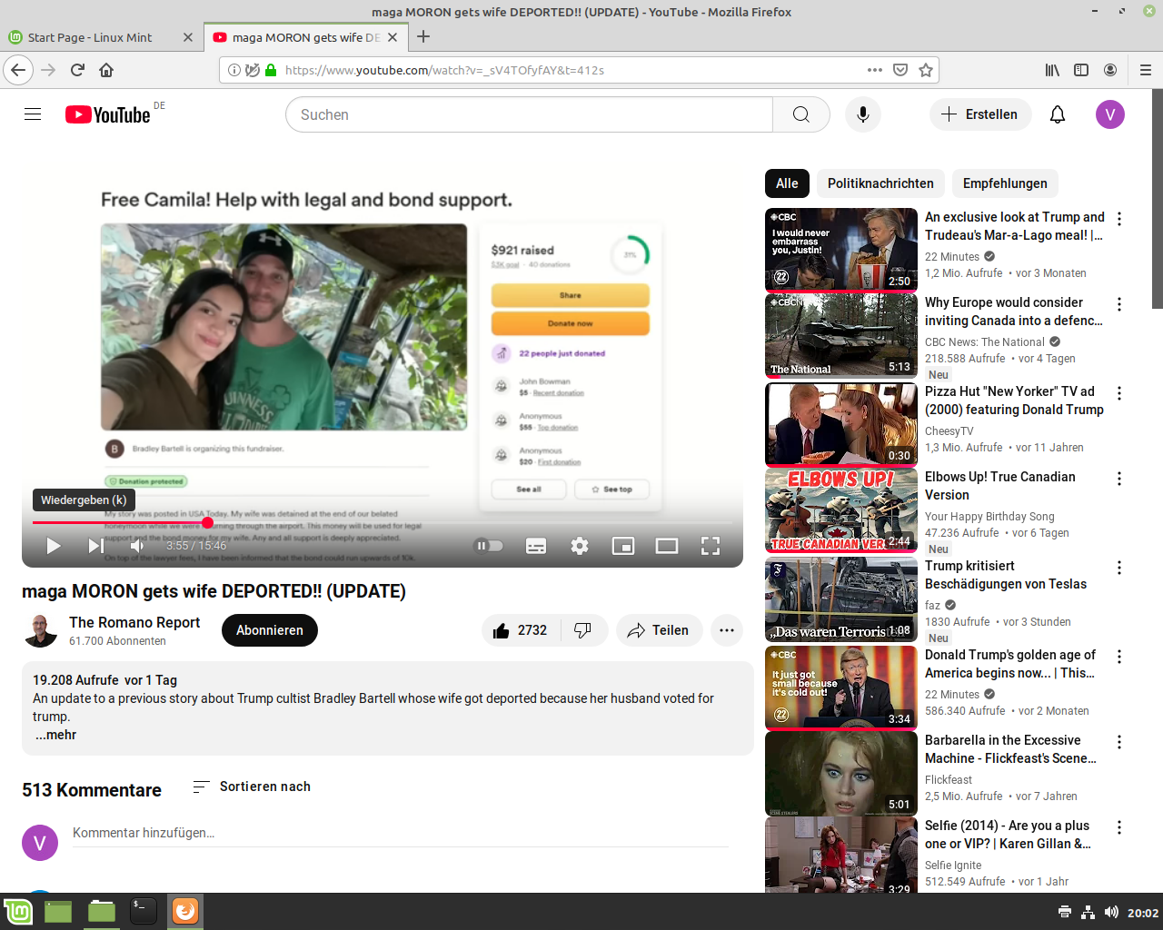This screenshot has height=930, width=1163.
Task: Open options for Selfie (2014) video
Action: point(1119,827)
